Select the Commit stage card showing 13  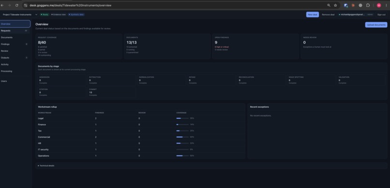tap(112, 92)
